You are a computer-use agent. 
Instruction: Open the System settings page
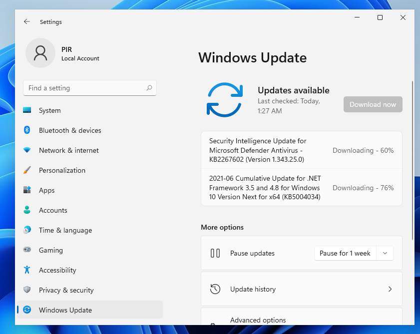[90, 110]
